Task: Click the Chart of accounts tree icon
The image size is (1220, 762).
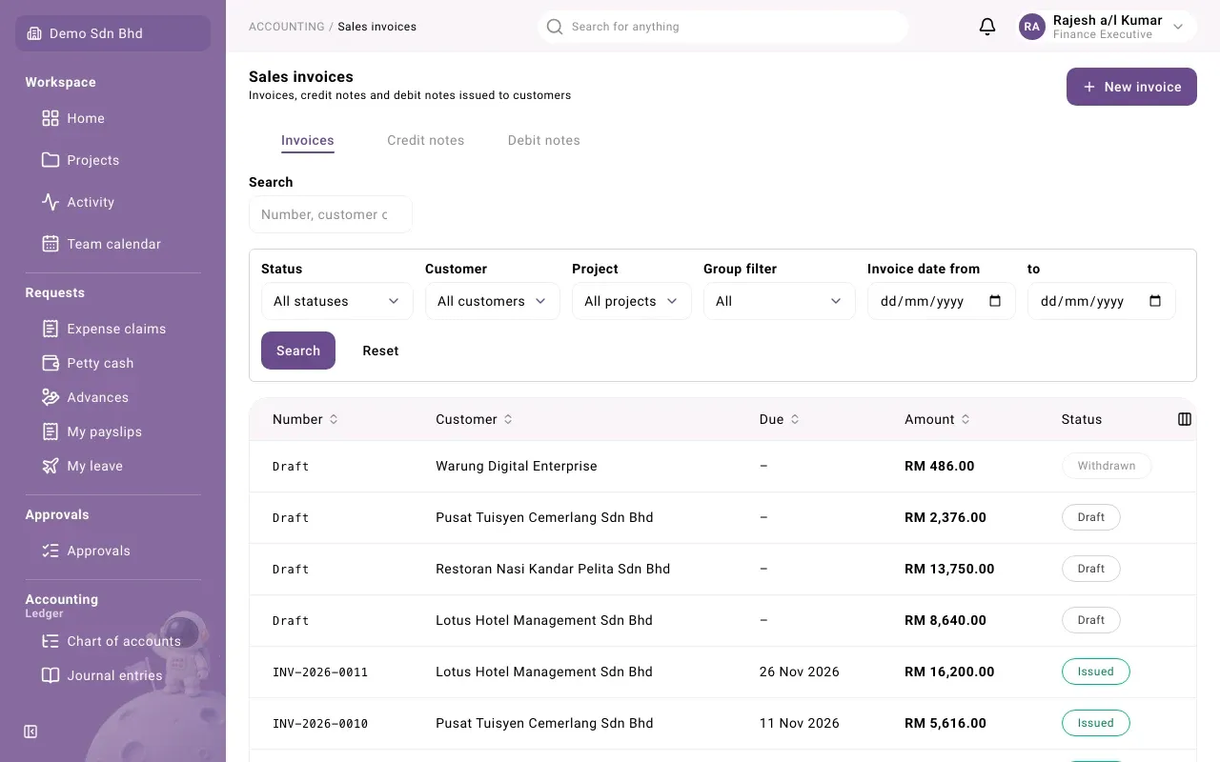Action: coord(51,641)
